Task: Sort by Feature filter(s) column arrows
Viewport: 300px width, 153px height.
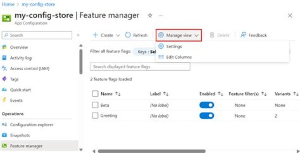Action: click(264, 94)
